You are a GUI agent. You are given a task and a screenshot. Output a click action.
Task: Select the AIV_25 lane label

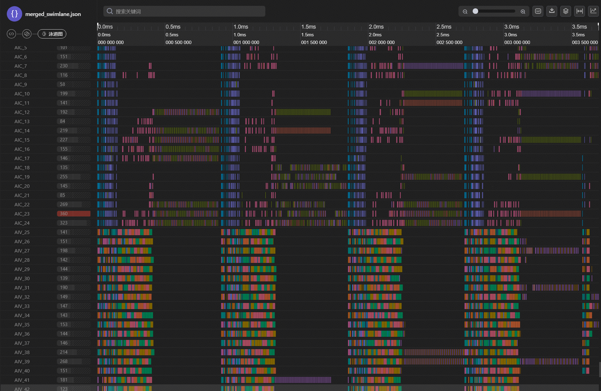(x=22, y=232)
